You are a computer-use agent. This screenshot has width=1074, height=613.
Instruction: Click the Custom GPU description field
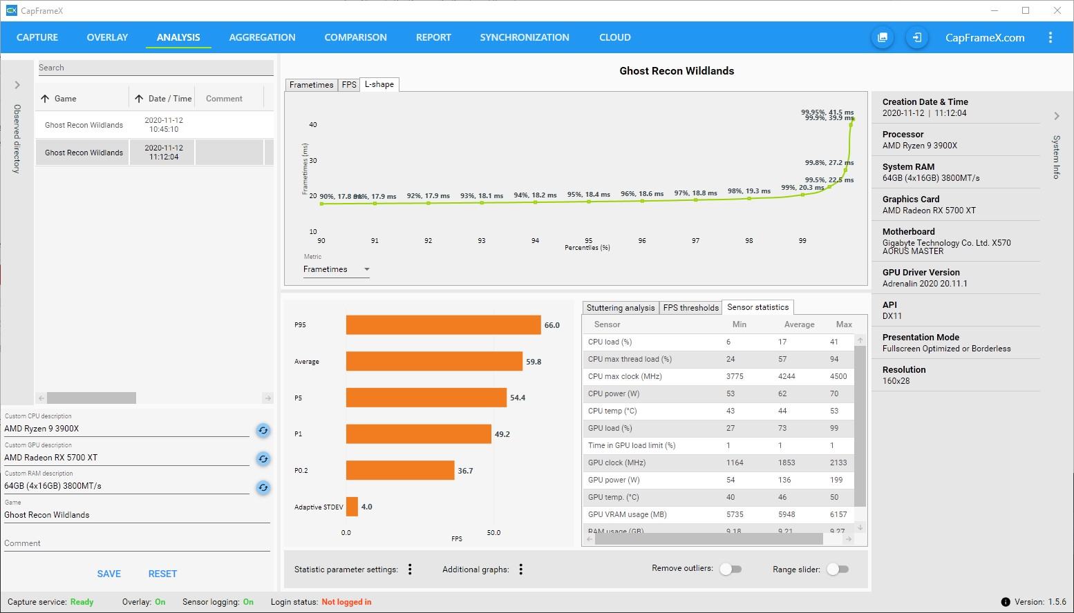(126, 458)
